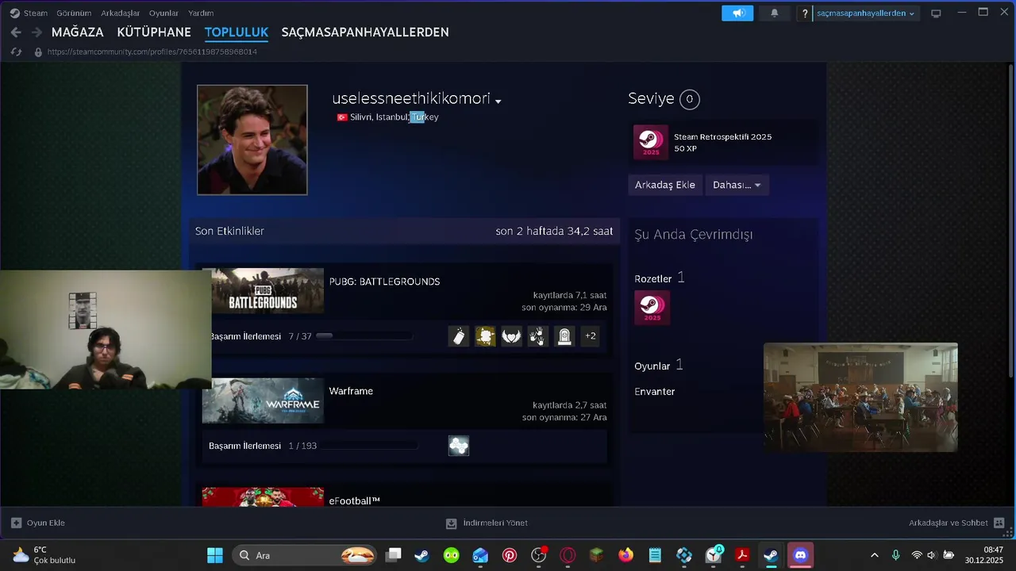Switch to the TOPLULUK tab

pos(237,33)
